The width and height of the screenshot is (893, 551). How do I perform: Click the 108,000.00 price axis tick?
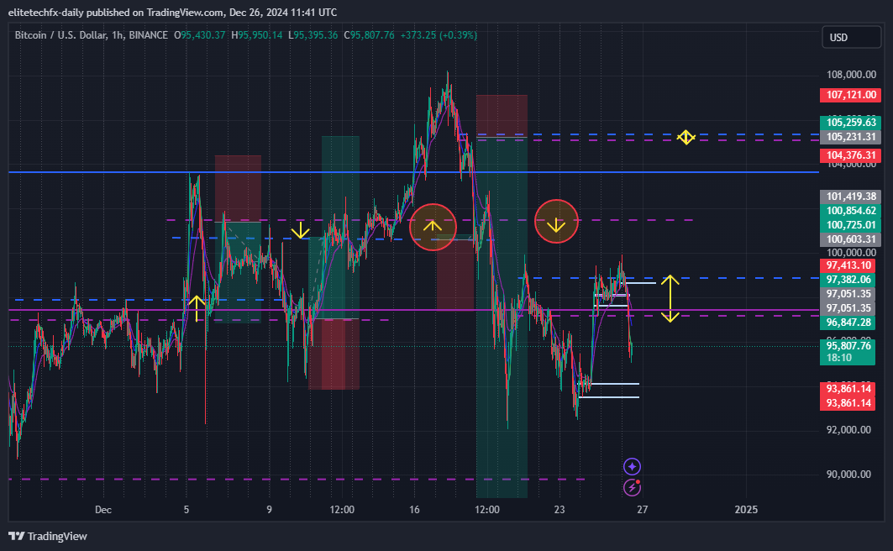click(x=851, y=75)
